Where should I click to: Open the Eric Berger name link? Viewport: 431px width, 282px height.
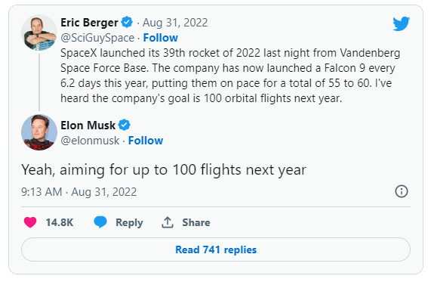[x=89, y=23]
